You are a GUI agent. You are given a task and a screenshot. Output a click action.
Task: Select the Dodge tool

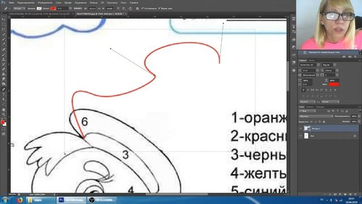tap(4, 84)
